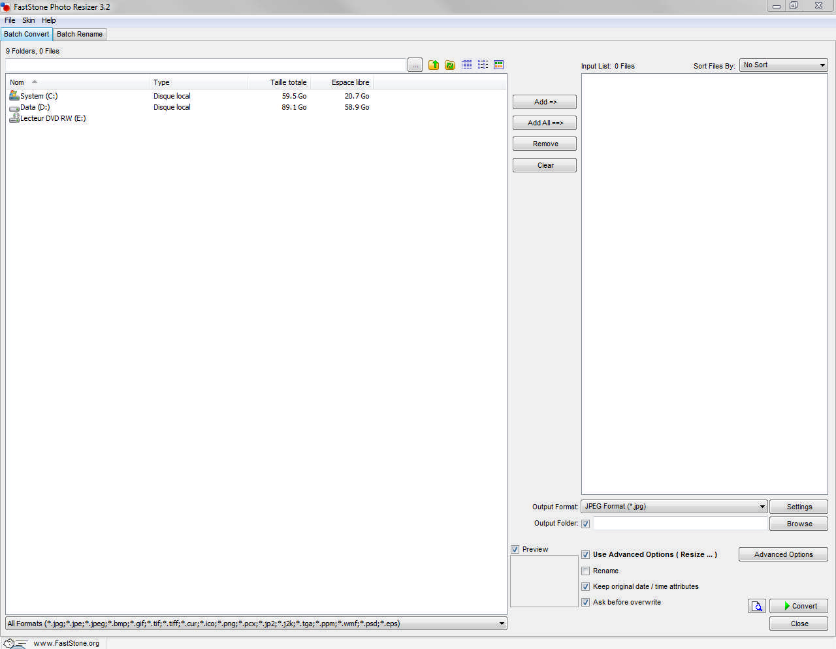Viewport: 836px width, 649px height.
Task: Open the conversion preview magnifier icon
Action: (756, 606)
